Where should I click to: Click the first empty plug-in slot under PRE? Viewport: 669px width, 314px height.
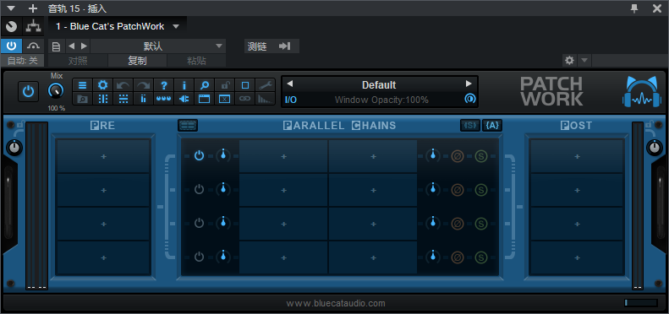103,156
